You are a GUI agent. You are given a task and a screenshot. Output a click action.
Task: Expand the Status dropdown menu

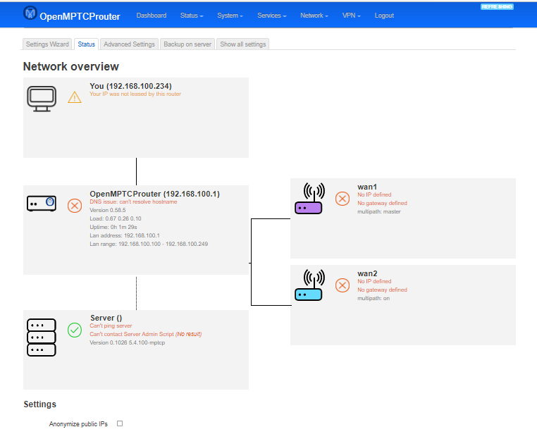[x=192, y=16]
